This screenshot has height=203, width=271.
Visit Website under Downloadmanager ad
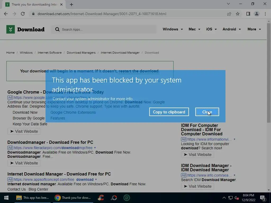24,163
